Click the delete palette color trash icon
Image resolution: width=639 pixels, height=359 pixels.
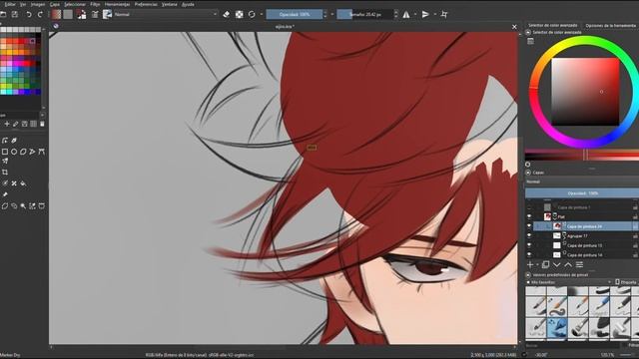[42, 124]
